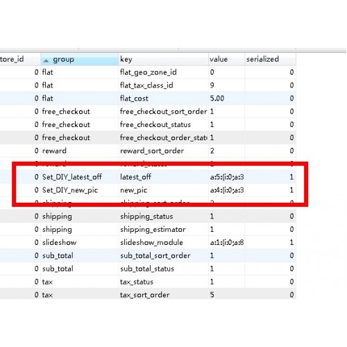Select the serialized value of slideshow row

[x=270, y=243]
